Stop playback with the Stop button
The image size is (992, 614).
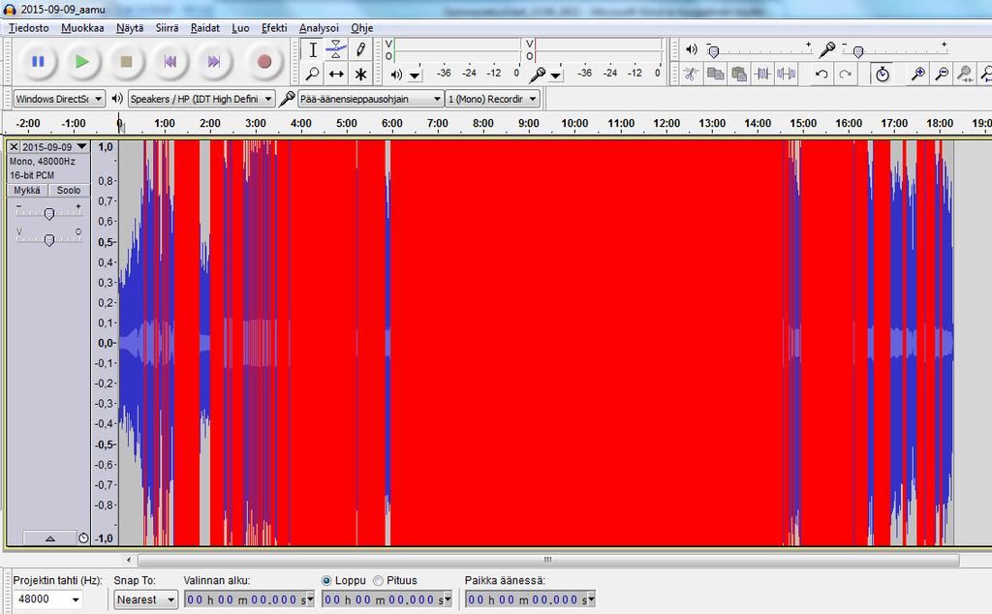(x=126, y=61)
